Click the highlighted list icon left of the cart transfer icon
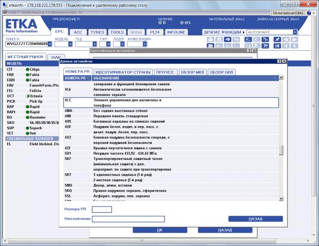The height and width of the screenshot is (246, 319). click(x=248, y=39)
